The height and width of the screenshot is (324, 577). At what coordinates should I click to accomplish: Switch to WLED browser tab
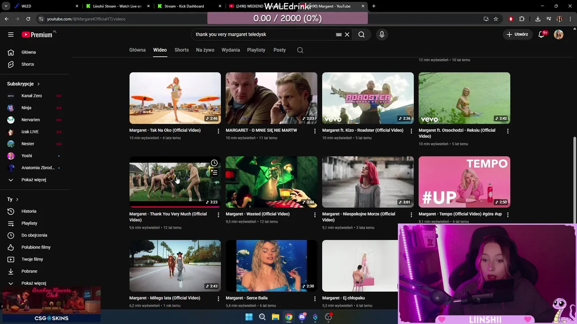coord(46,6)
